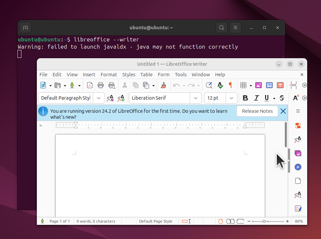
Task: Switch to book view
Action: coord(240,221)
